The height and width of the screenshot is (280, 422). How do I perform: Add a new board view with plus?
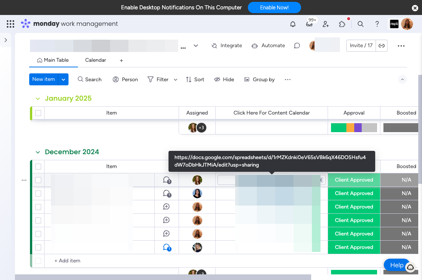121,61
